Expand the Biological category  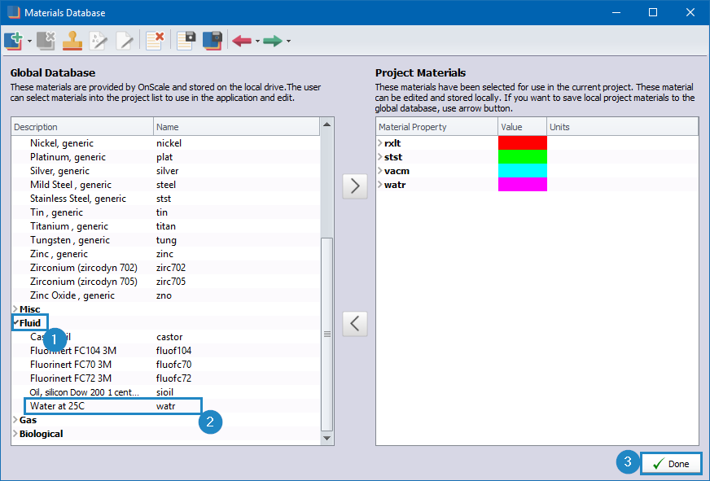tap(15, 434)
